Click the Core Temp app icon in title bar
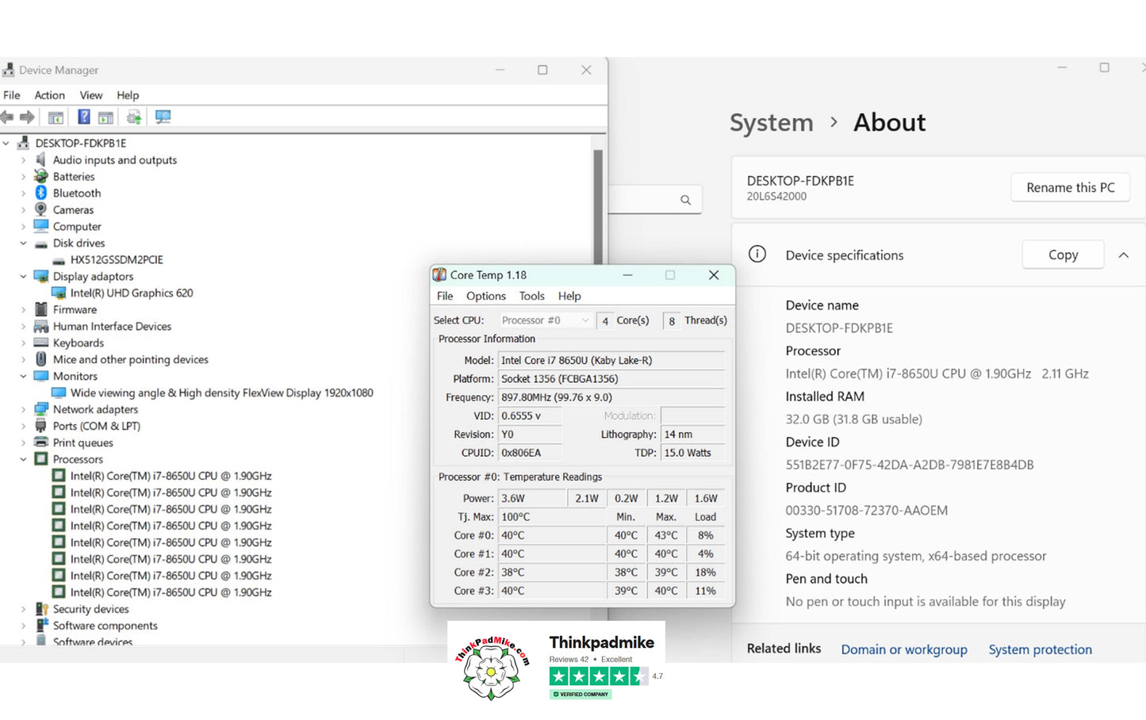Screen dimensions: 1146x720 pyautogui.click(x=439, y=275)
